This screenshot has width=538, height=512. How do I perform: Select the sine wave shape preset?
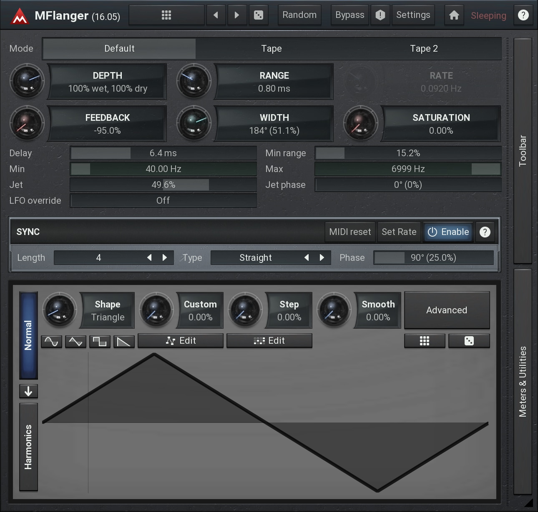pos(52,342)
